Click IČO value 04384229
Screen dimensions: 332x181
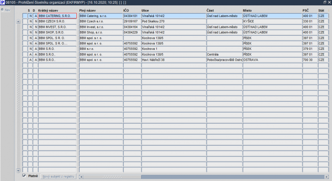tap(132, 32)
